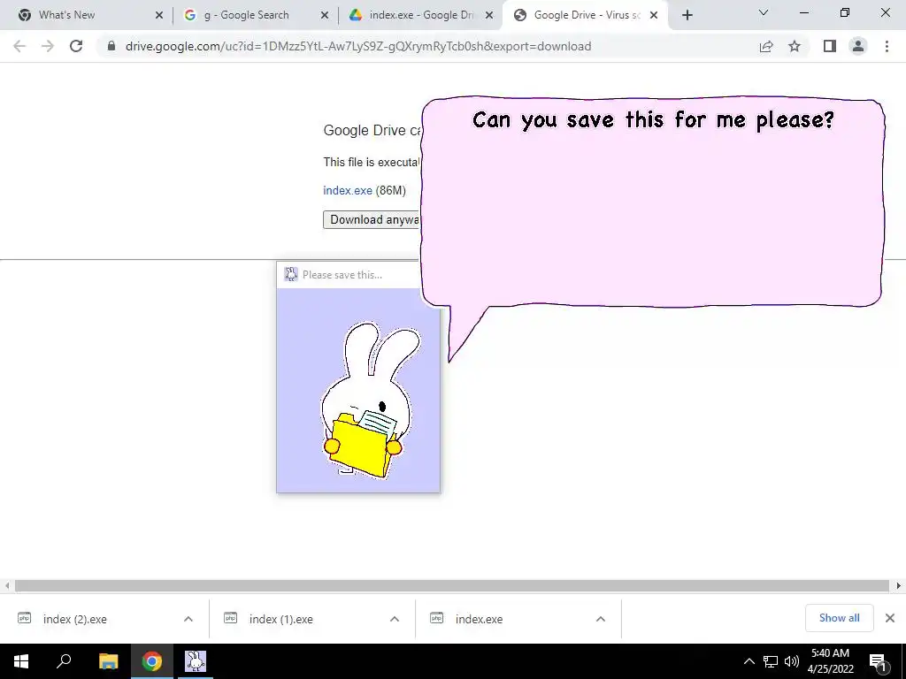Close the g - Google Search tab
The height and width of the screenshot is (679, 906).
(325, 16)
